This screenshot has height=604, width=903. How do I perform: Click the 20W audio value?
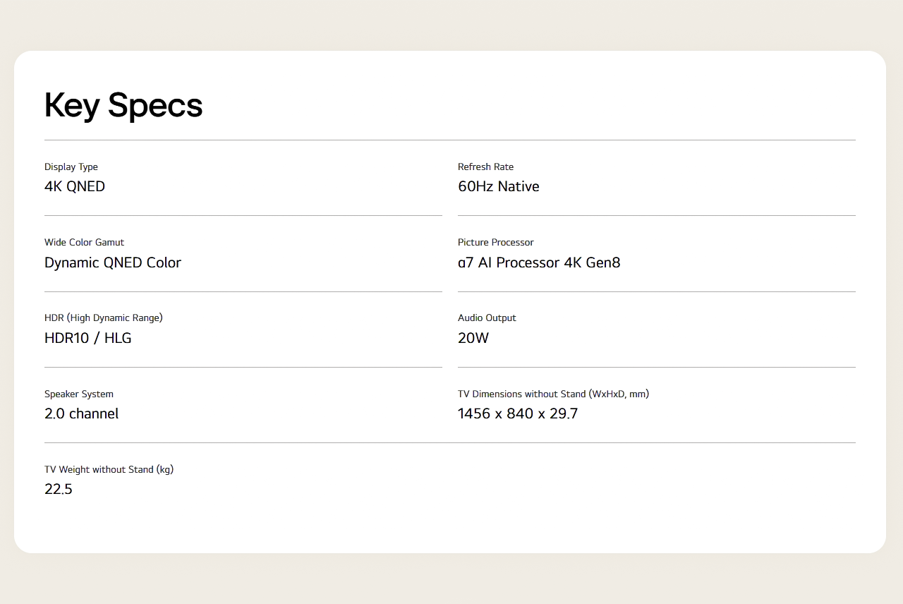pyautogui.click(x=473, y=338)
